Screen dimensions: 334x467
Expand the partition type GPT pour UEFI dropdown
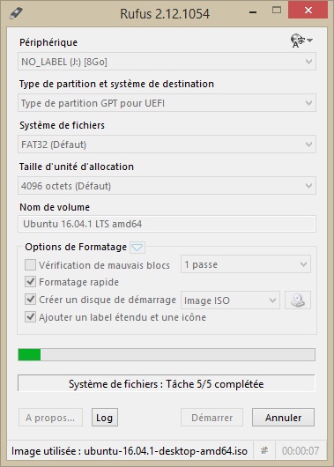click(167, 103)
